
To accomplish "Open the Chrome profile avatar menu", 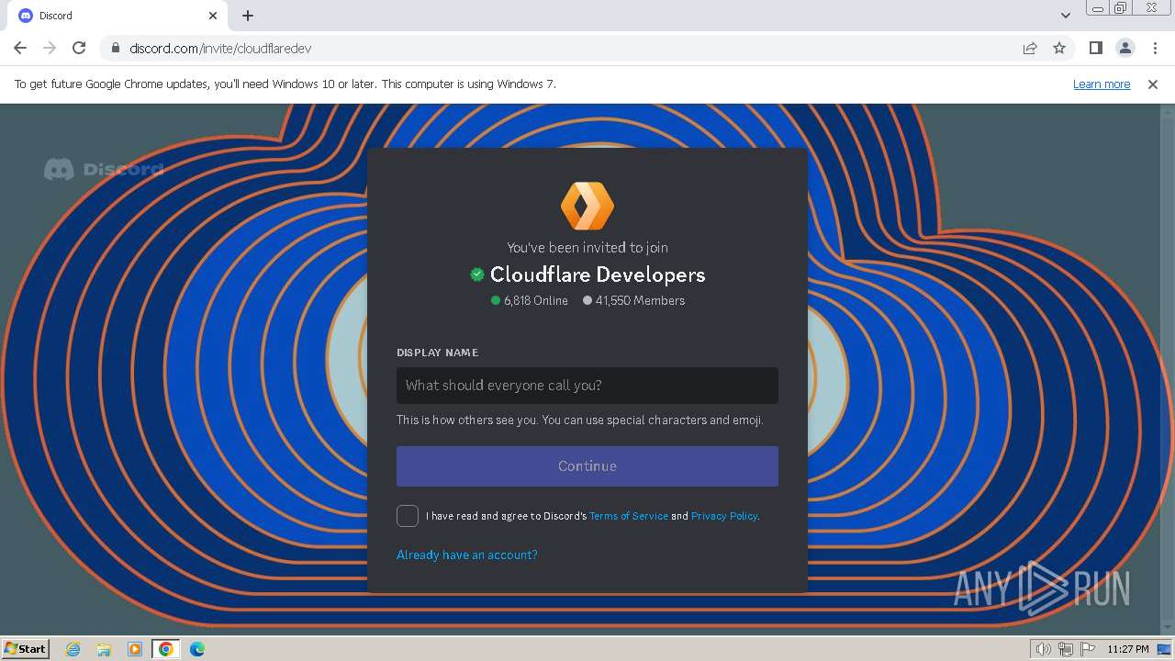I will click(x=1125, y=48).
